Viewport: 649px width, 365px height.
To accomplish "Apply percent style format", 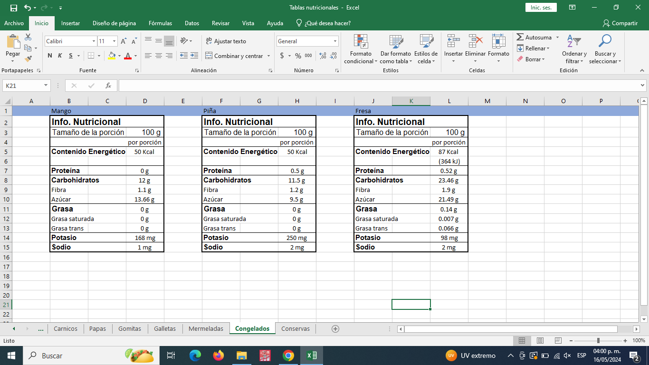I will [x=298, y=56].
